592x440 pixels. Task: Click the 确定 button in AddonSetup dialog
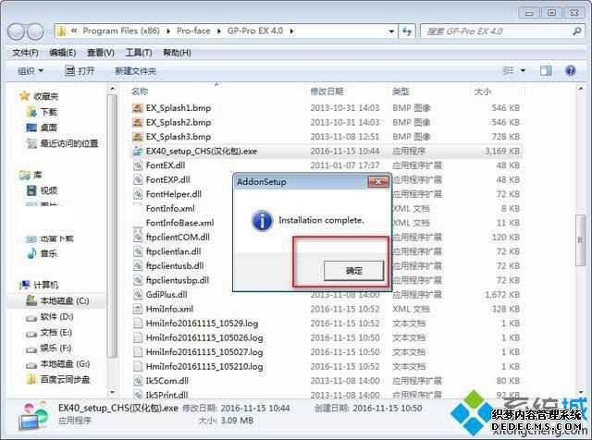click(x=353, y=270)
